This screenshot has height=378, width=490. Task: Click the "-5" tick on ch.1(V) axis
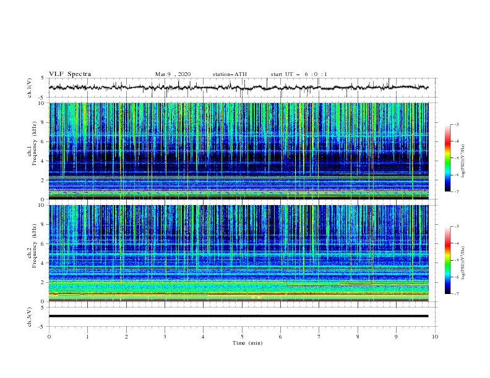42,98
